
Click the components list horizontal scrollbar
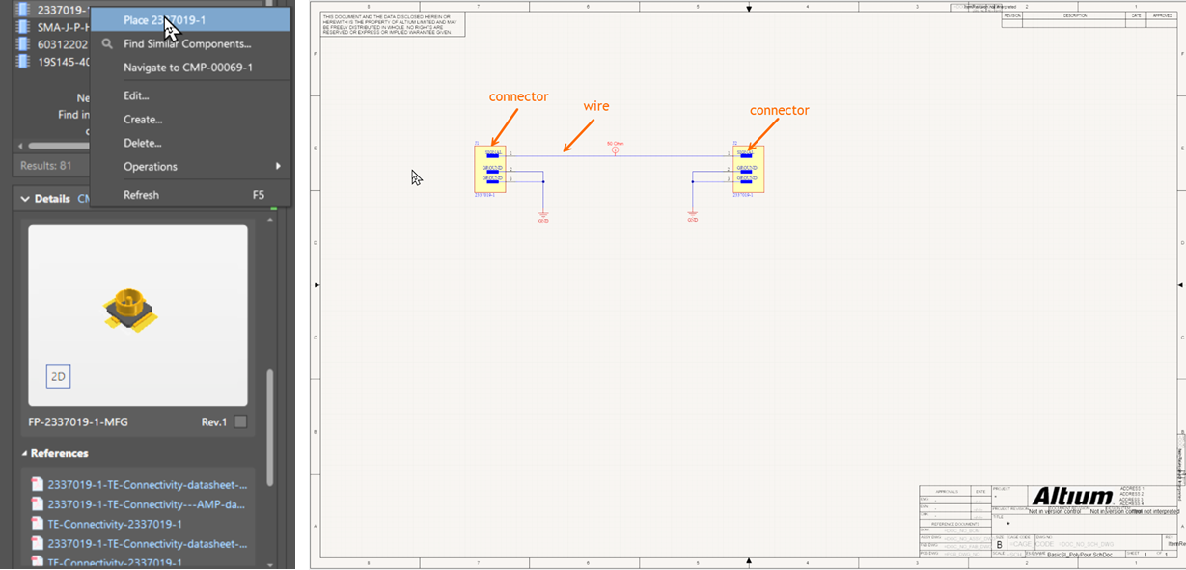coord(60,146)
